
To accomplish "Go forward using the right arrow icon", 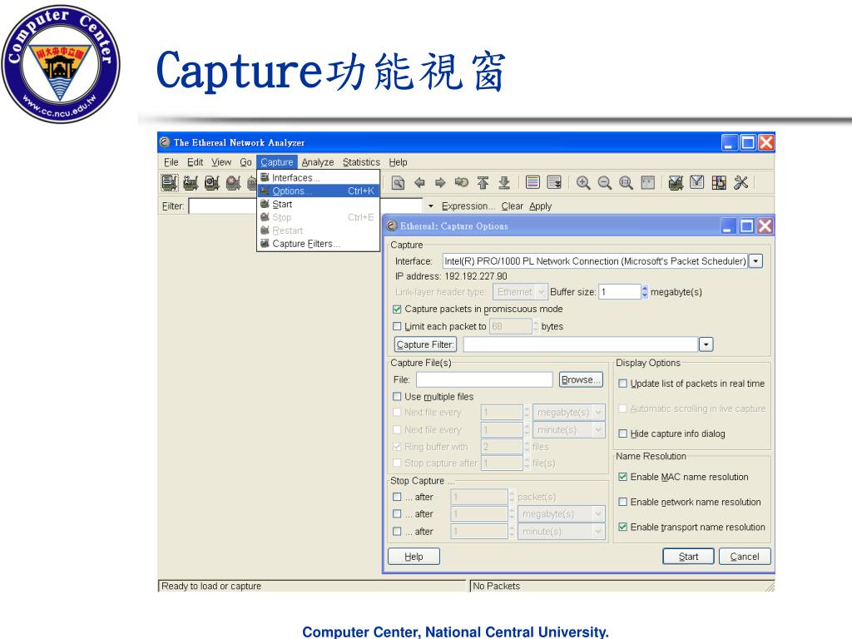I will point(440,182).
